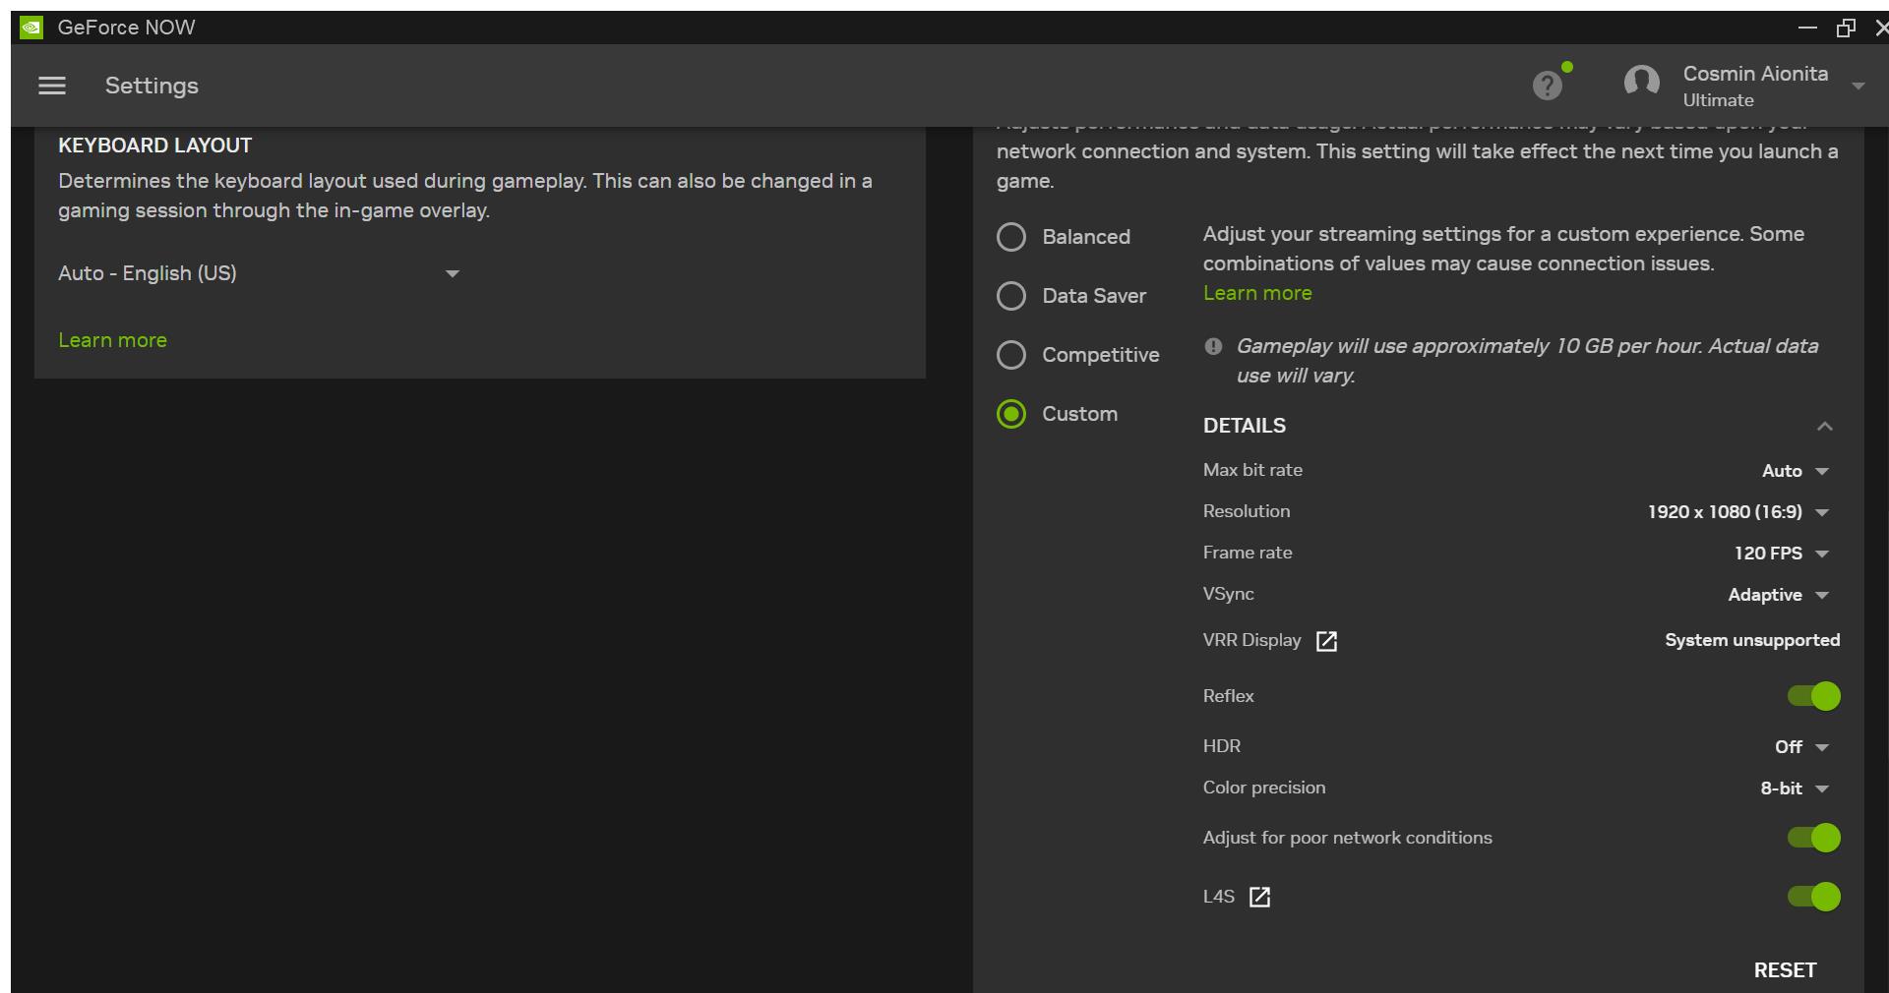This screenshot has height=993, width=1889.
Task: Restore down the GeForce NOW window
Action: (1846, 28)
